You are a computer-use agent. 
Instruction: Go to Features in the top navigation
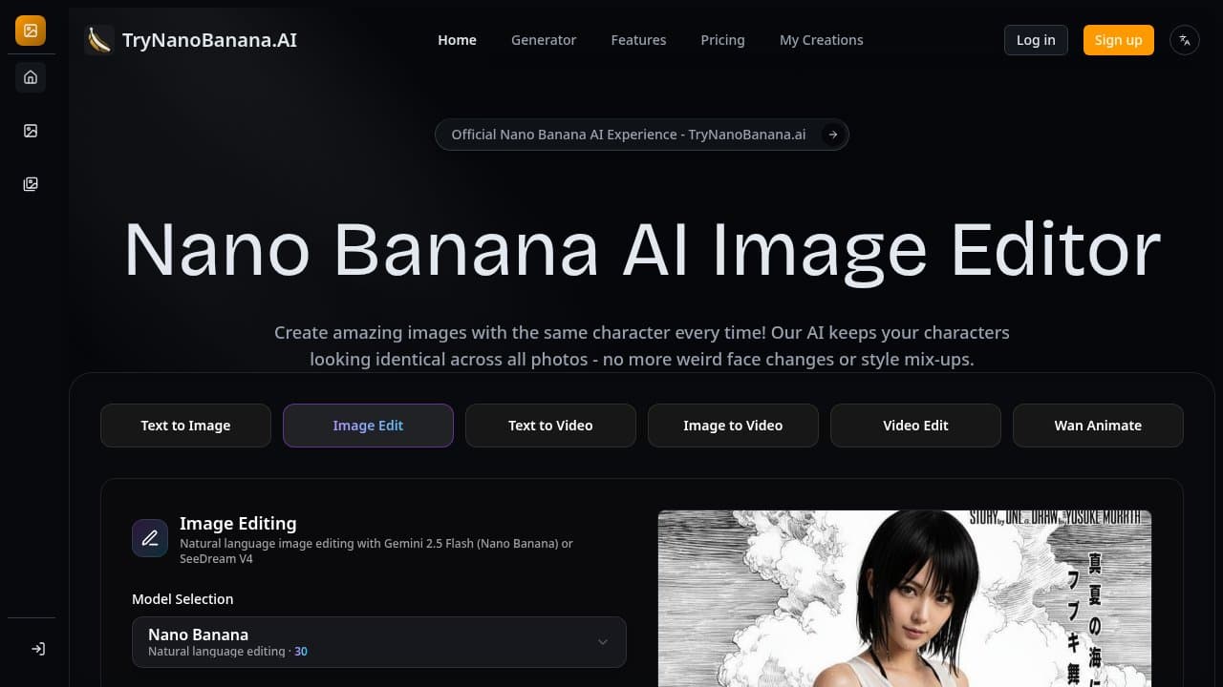tap(639, 40)
